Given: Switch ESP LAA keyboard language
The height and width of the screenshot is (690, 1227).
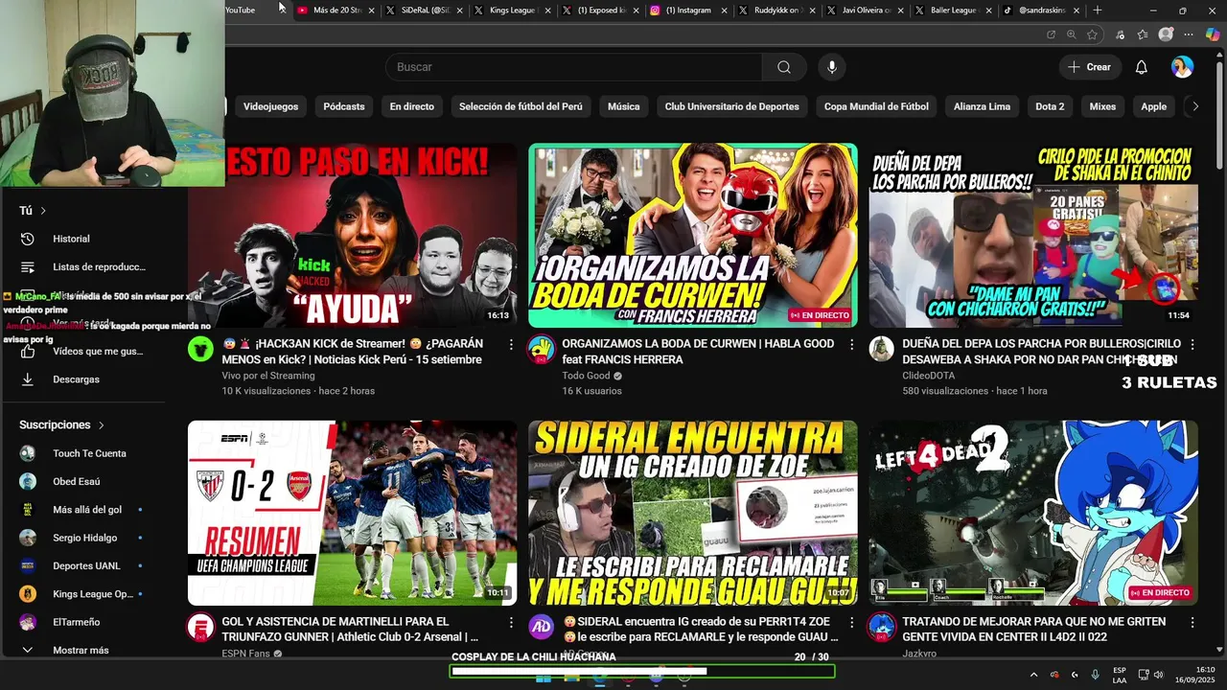Looking at the screenshot, I should point(1120,675).
